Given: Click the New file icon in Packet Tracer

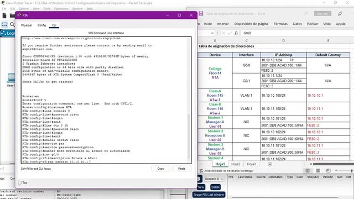Looking at the screenshot, I should (x=4, y=15).
